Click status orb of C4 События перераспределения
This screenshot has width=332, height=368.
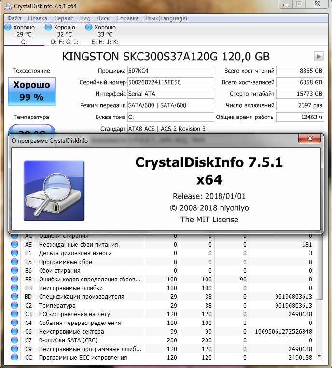pyautogui.click(x=14, y=323)
